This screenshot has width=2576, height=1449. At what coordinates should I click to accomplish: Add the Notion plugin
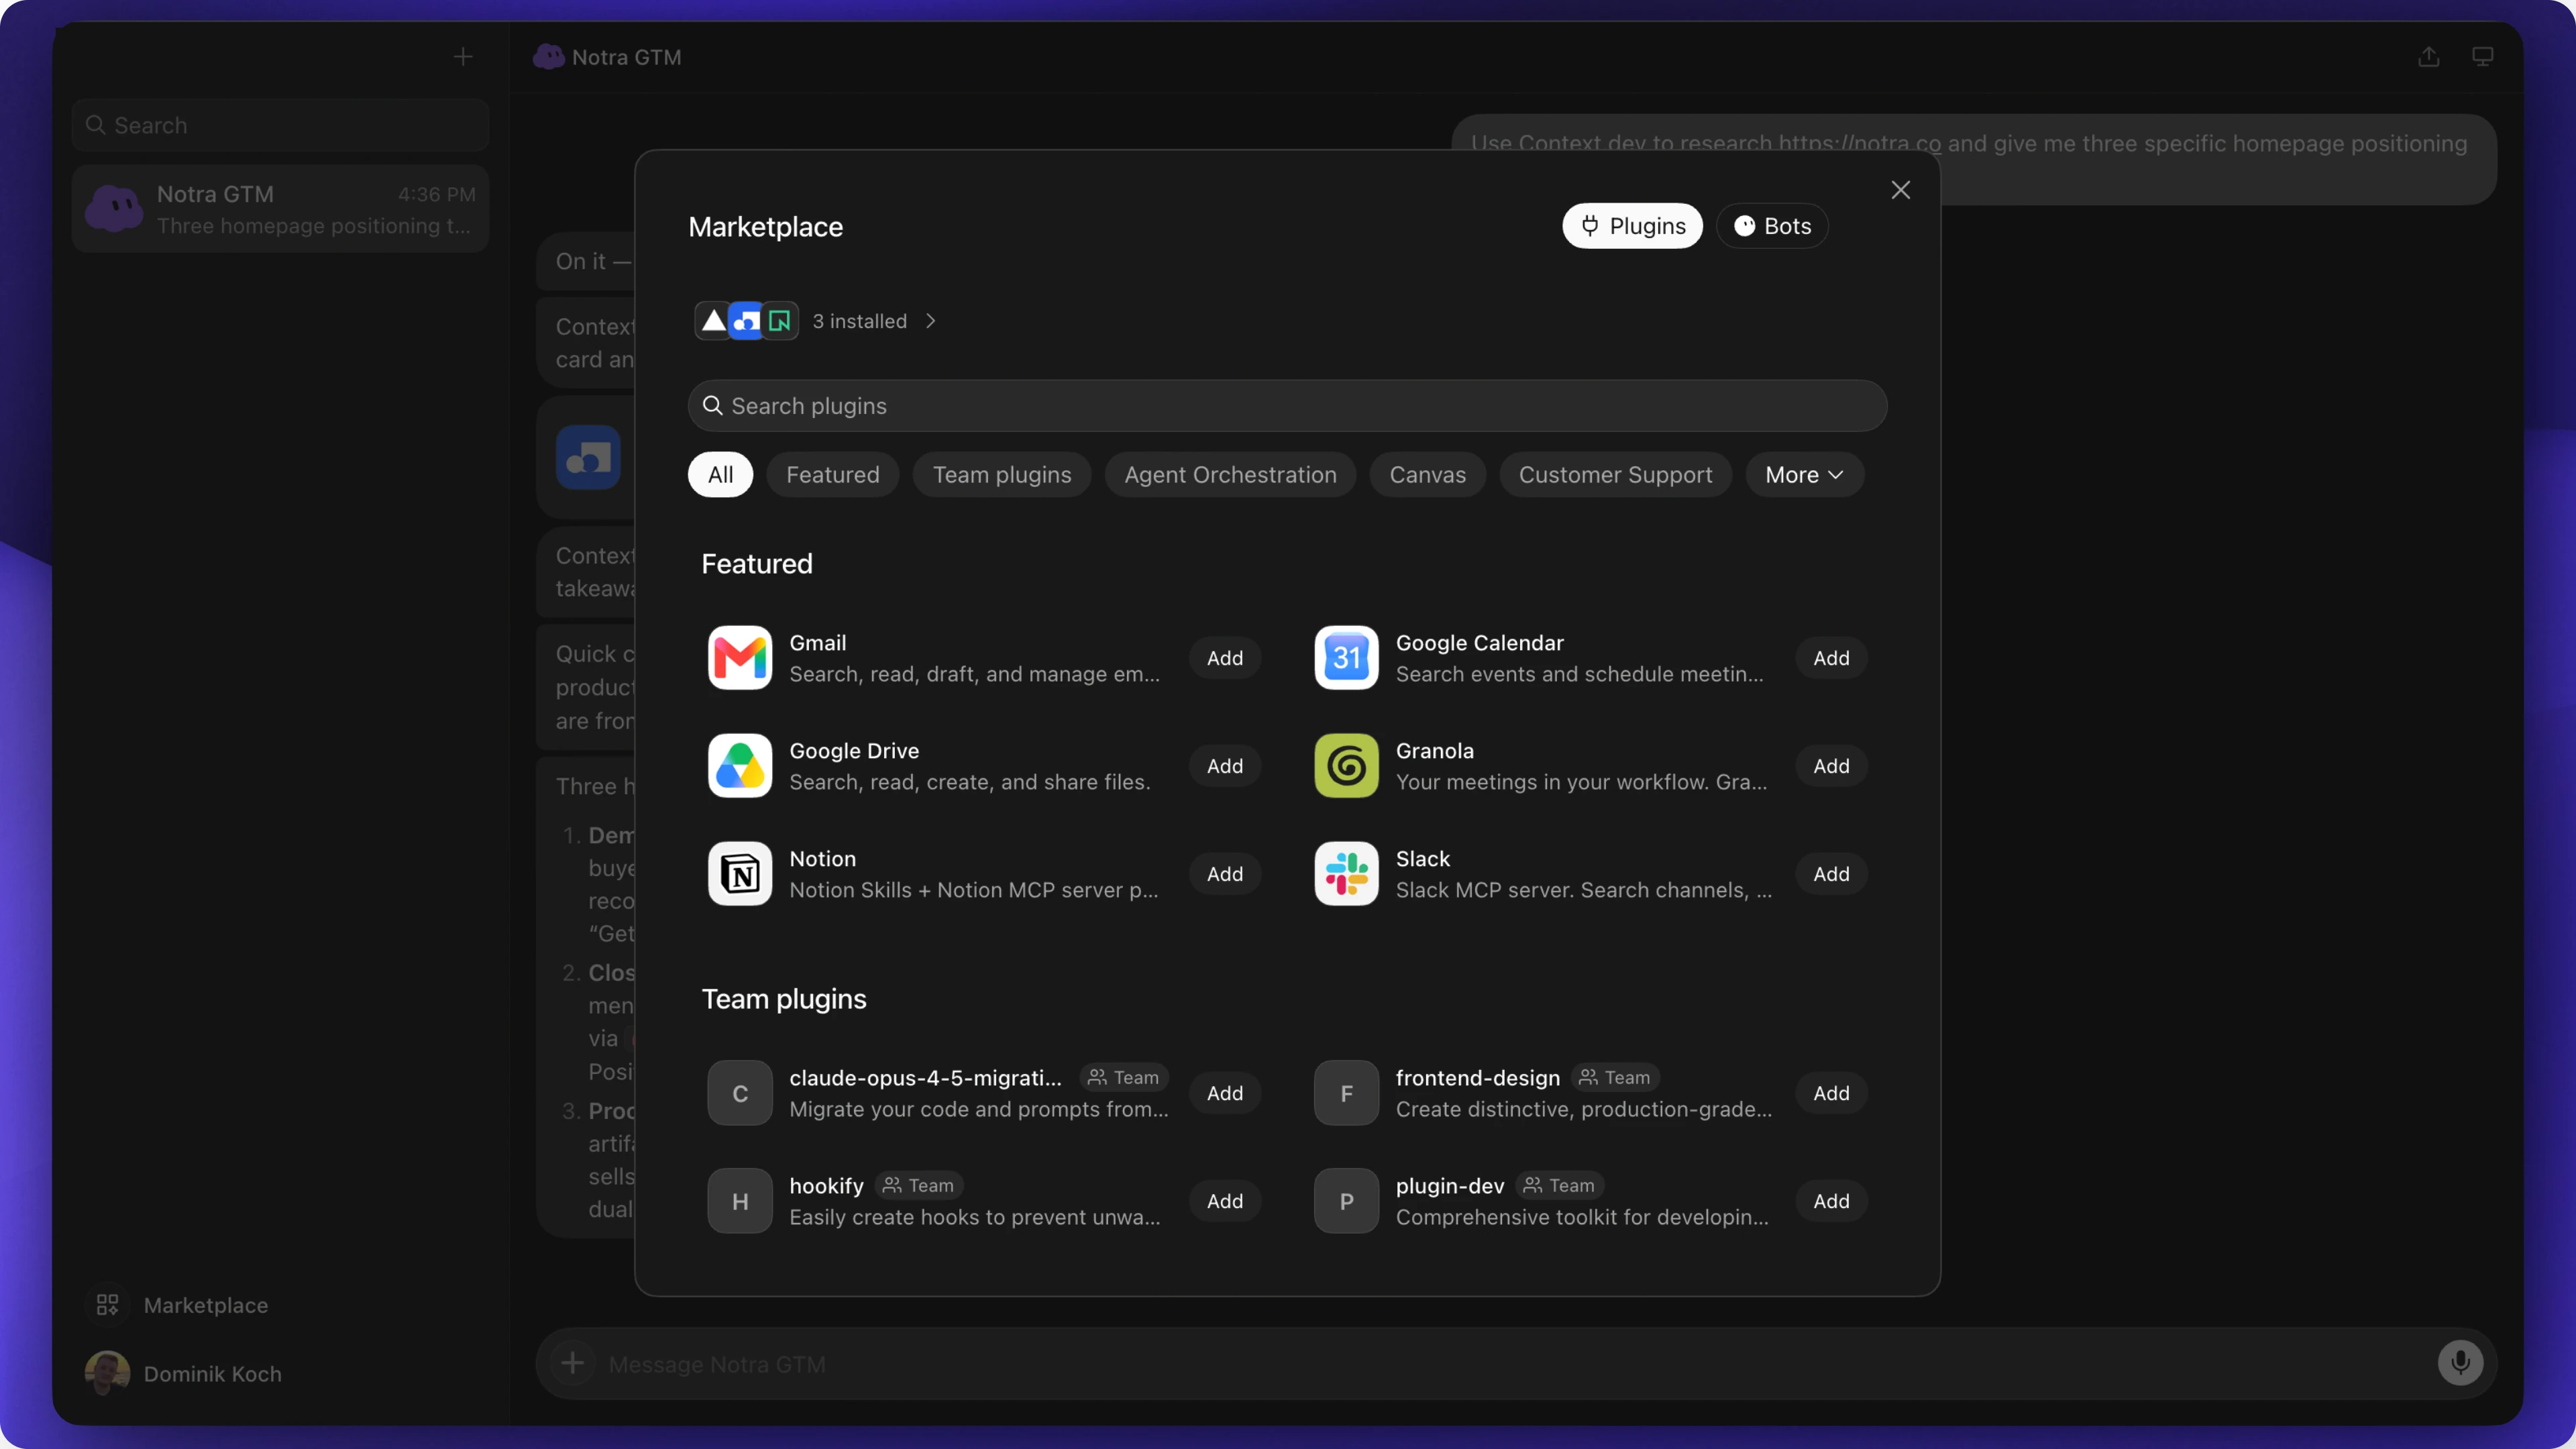pyautogui.click(x=1224, y=874)
